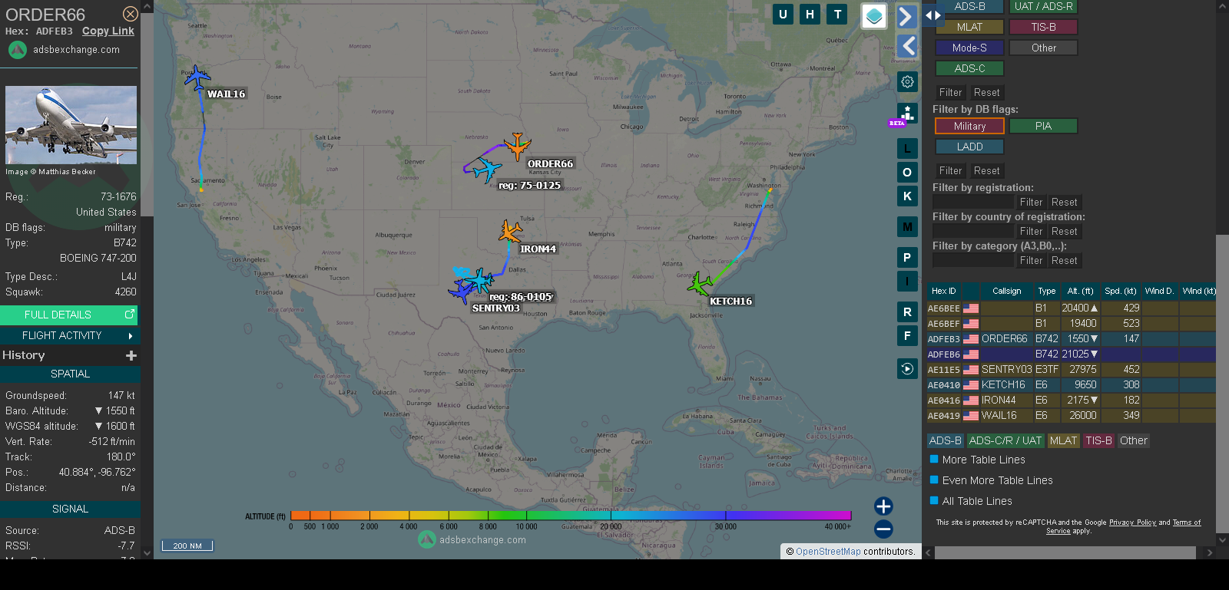Enable Even More Table Lines checkbox

(x=934, y=480)
